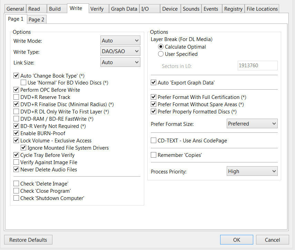Enable the DVD+R Reserve Track checkbox
The image size is (295, 250).
pos(16,97)
